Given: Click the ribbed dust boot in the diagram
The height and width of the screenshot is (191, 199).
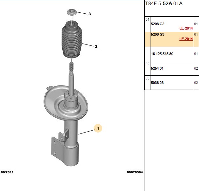Looking at the screenshot, I should (x=72, y=39).
